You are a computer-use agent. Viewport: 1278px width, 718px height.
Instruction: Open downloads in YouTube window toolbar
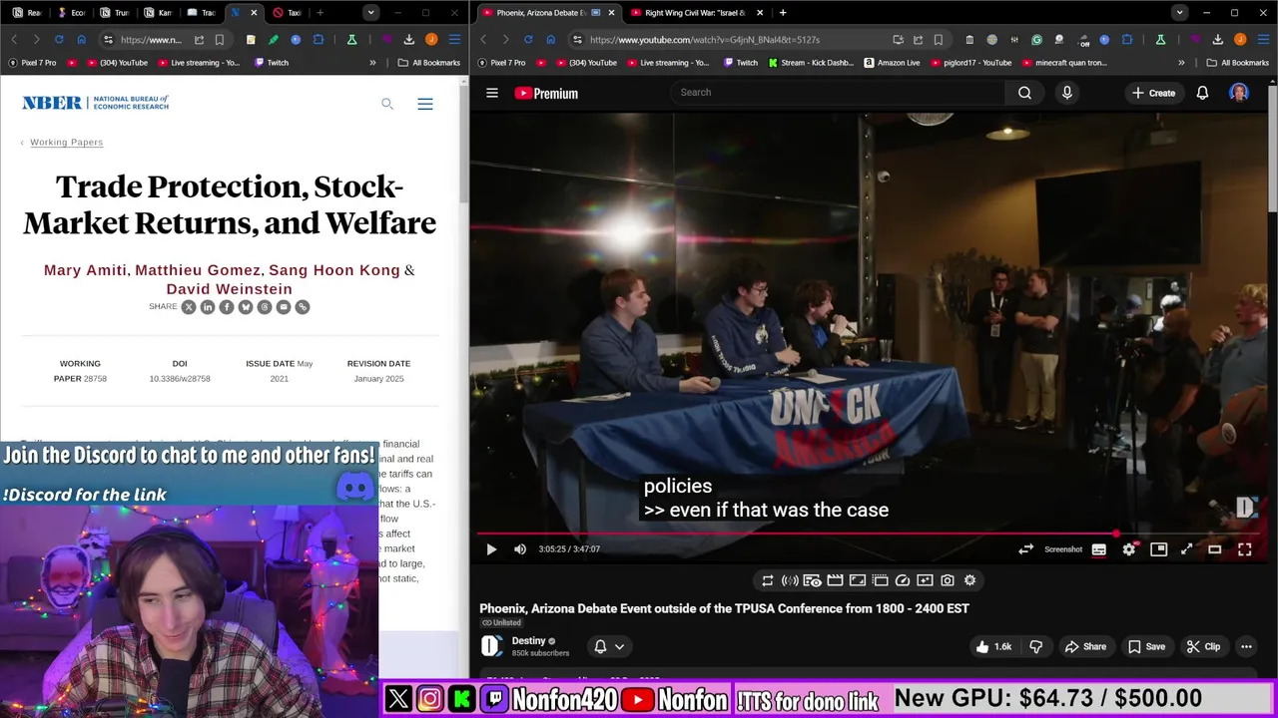click(1218, 40)
